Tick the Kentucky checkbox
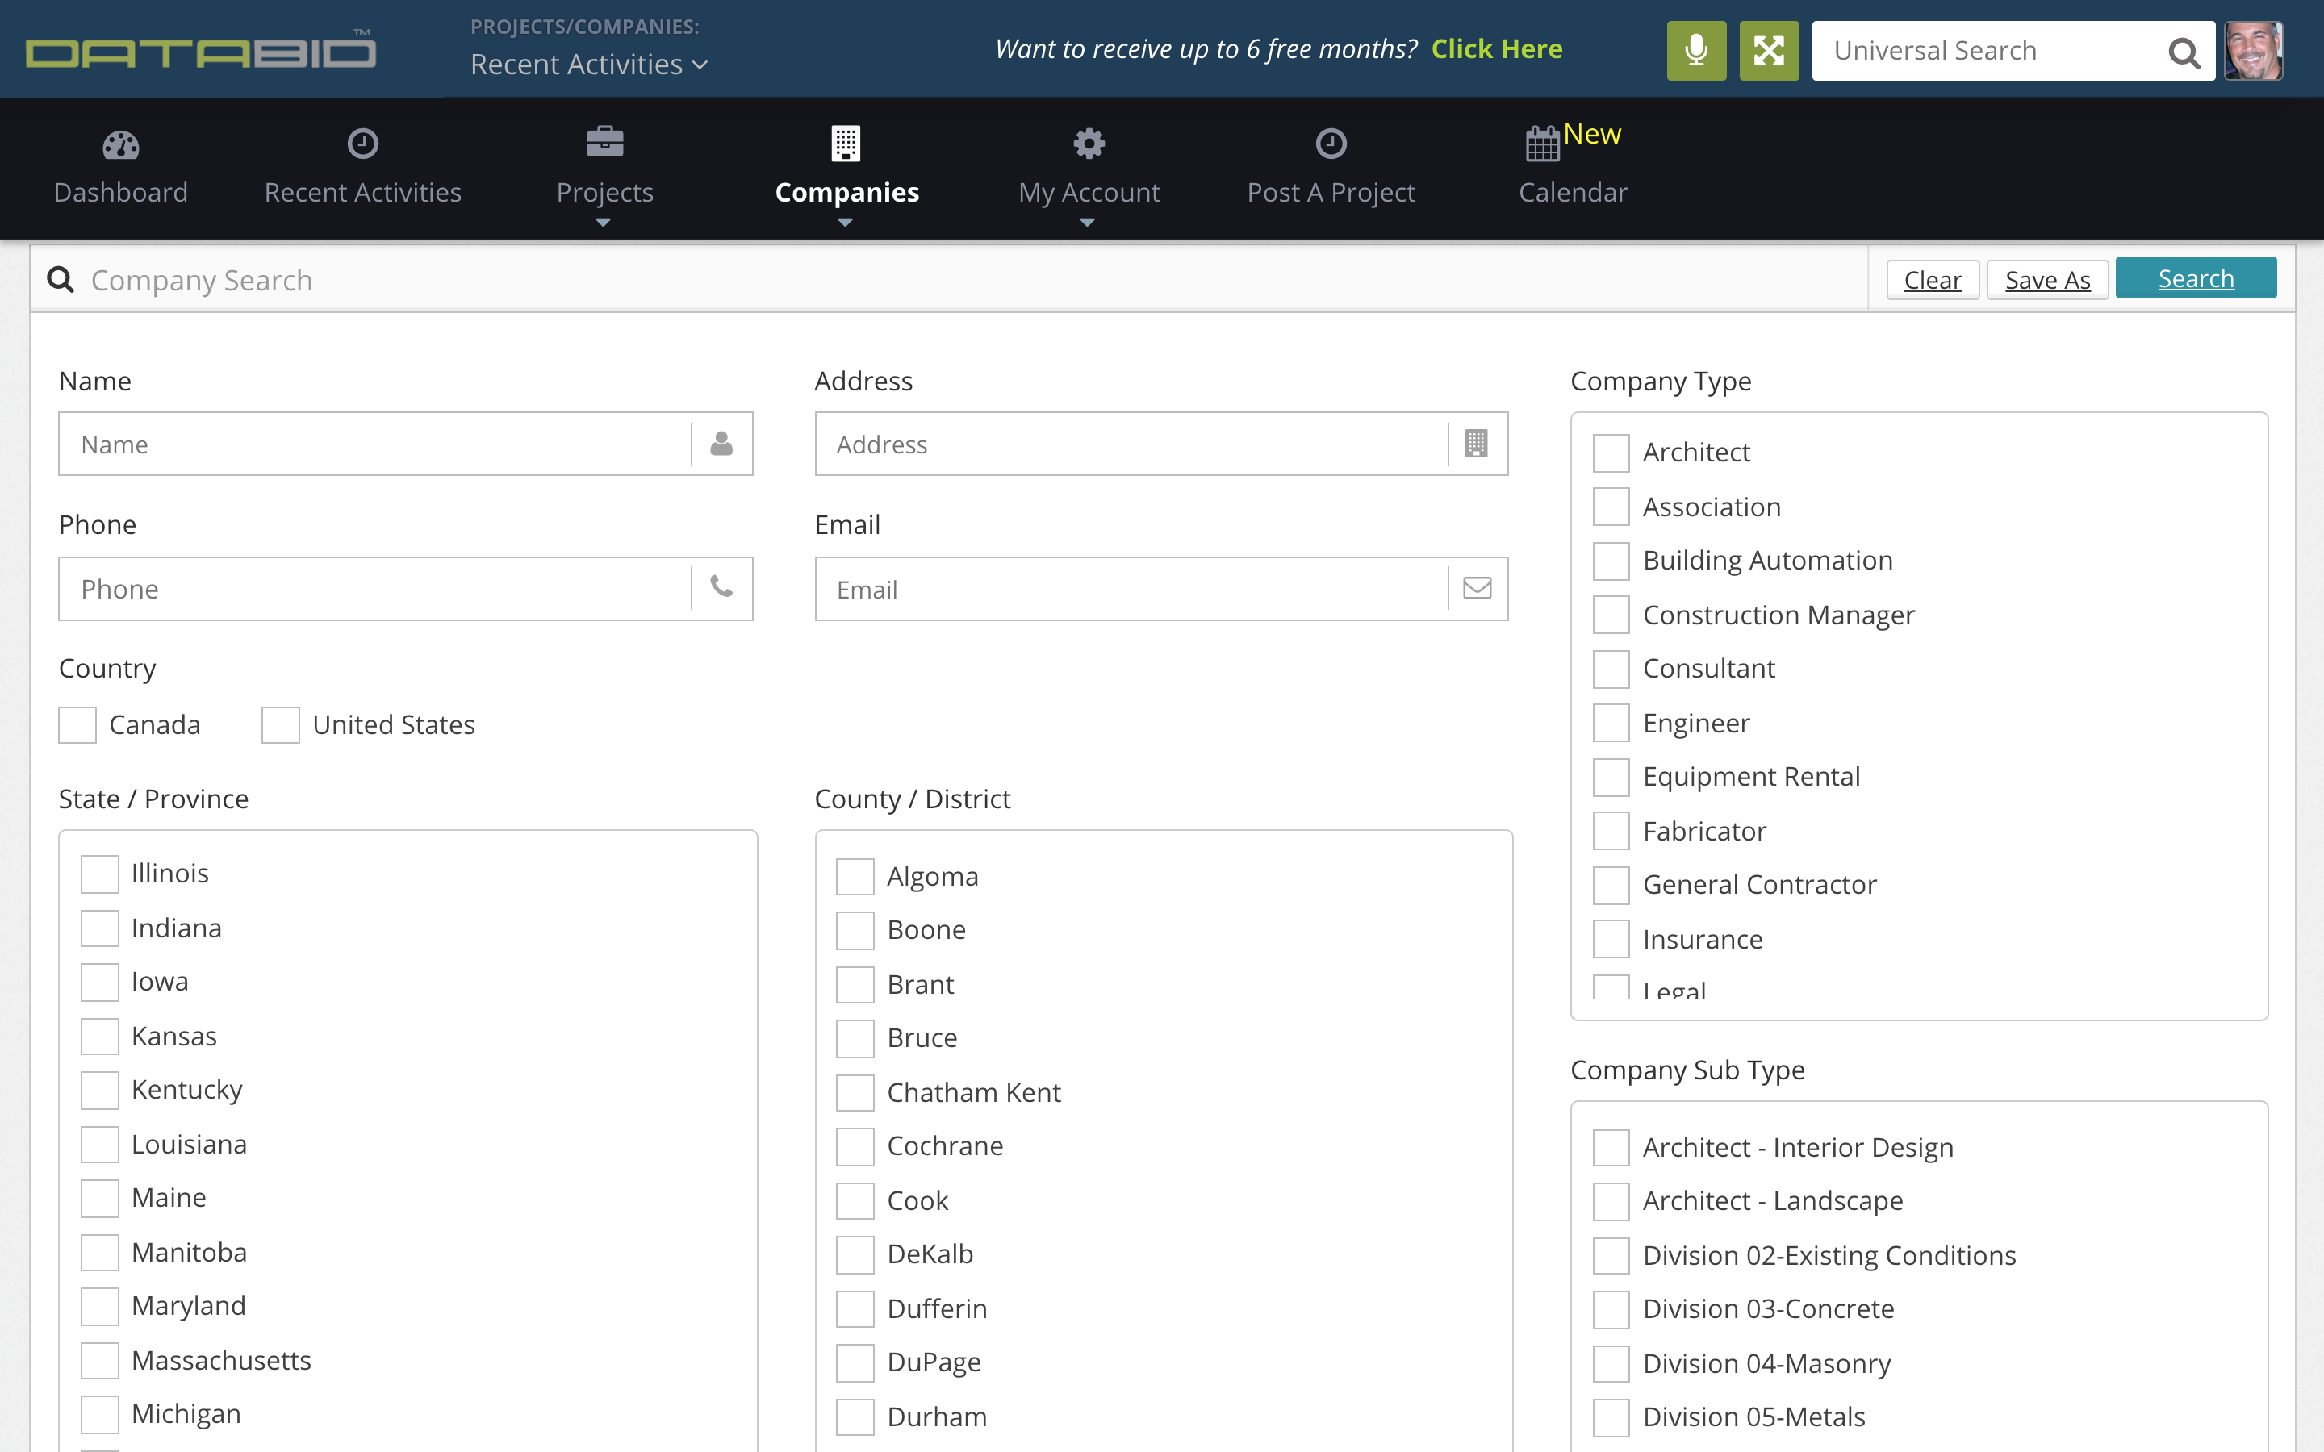This screenshot has width=2324, height=1452. 100,1090
